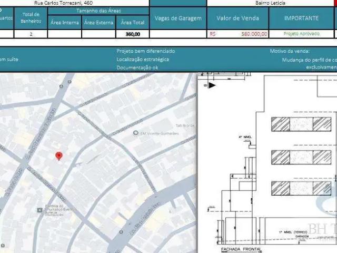
Task: Click the 'Total de Banheiros' header
Action: pyautogui.click(x=31, y=18)
